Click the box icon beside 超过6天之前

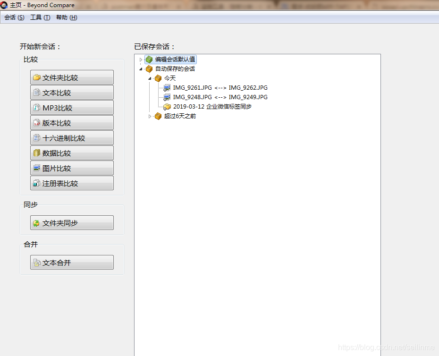pos(158,116)
